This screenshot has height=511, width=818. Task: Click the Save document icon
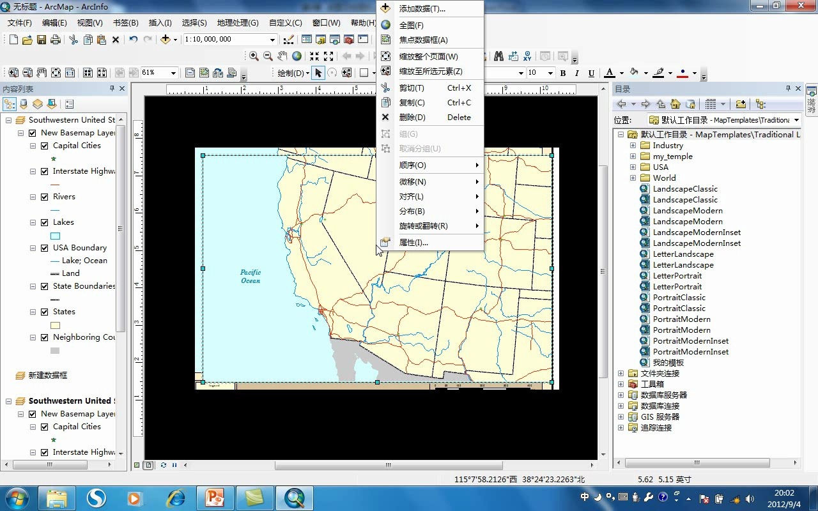click(41, 40)
